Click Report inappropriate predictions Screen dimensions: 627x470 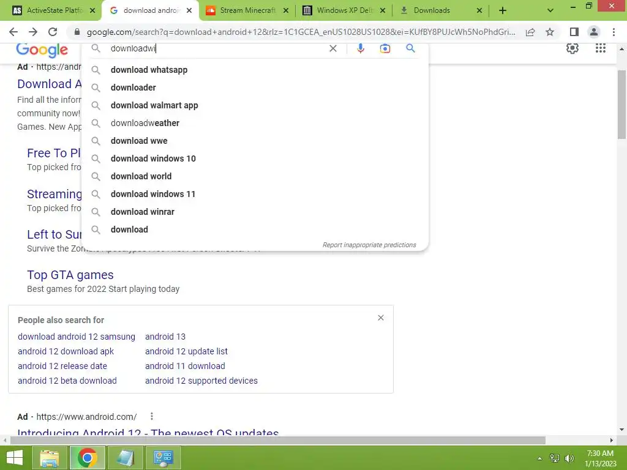coord(369,245)
